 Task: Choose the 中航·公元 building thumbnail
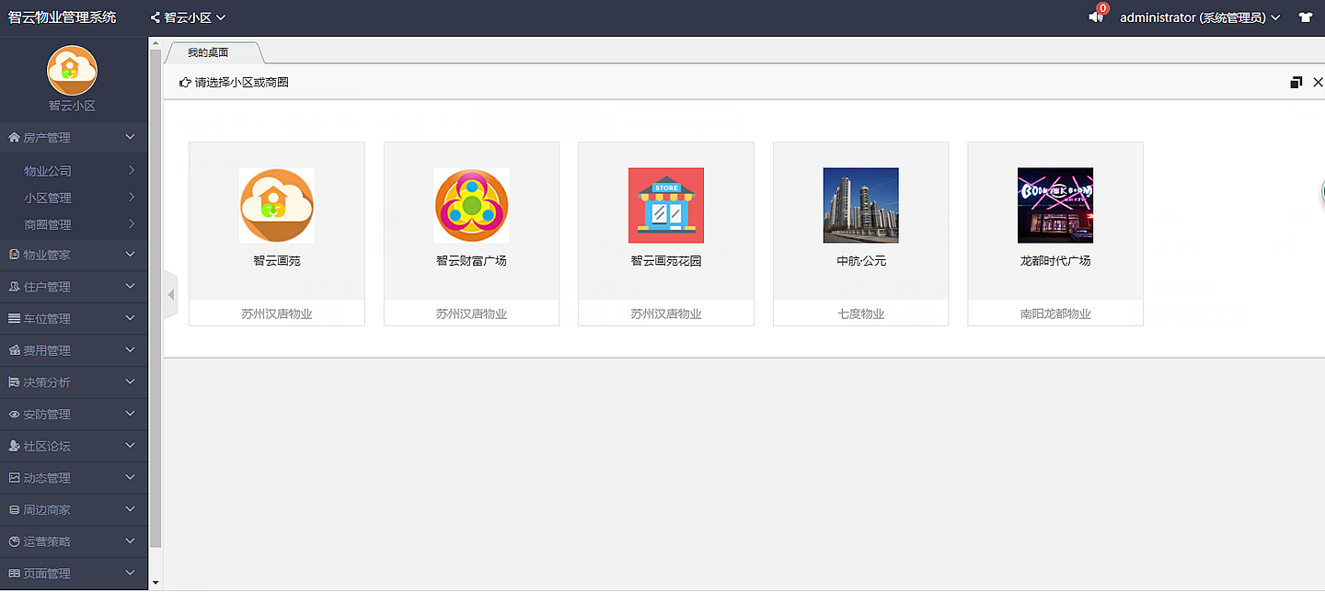860,205
